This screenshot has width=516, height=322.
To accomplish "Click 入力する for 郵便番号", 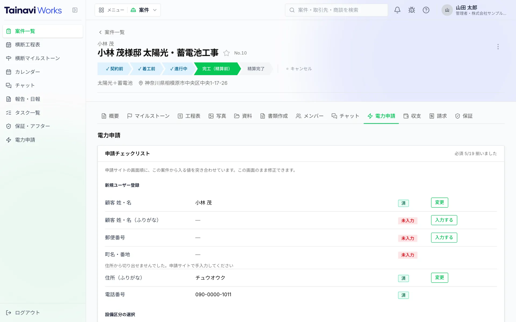I will click(444, 238).
